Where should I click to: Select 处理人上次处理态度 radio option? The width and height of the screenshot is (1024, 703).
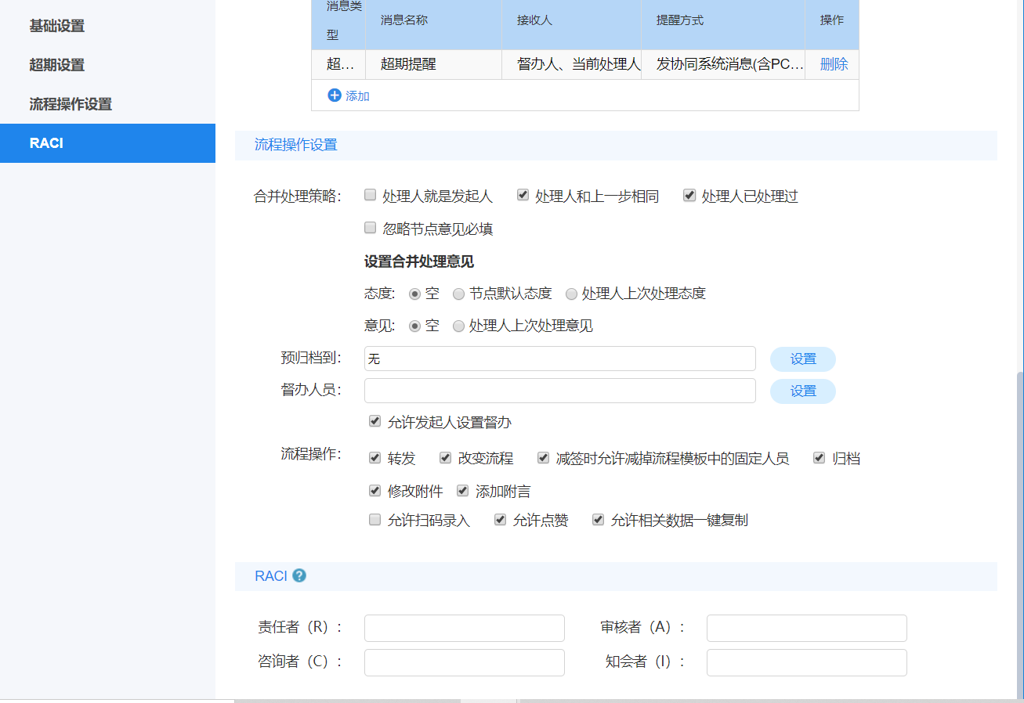(572, 294)
